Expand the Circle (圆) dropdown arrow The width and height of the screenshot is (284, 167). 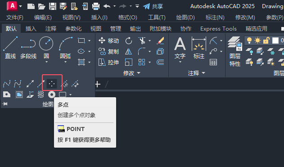point(46,62)
